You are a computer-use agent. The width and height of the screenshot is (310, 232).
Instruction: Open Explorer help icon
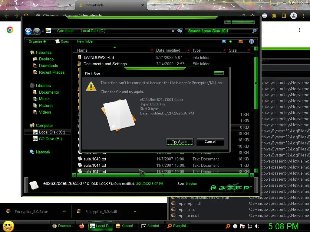click(252, 41)
